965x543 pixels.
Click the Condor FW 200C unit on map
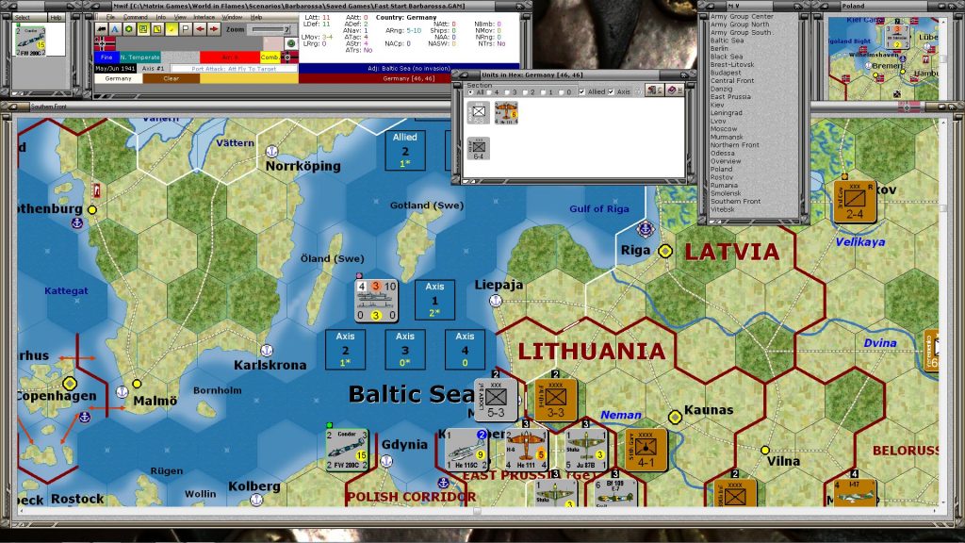tap(346, 450)
